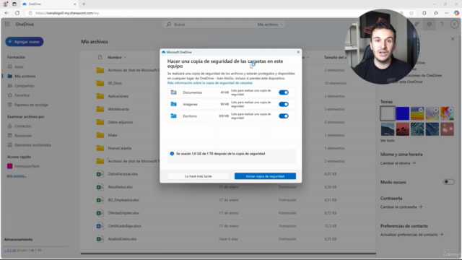Click Iniciar copia de seguridad

point(265,176)
